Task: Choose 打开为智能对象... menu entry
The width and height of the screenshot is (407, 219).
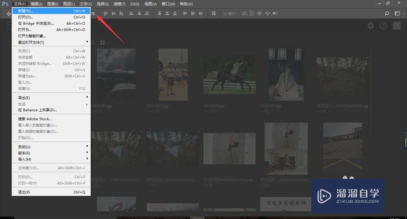Action: [51, 36]
